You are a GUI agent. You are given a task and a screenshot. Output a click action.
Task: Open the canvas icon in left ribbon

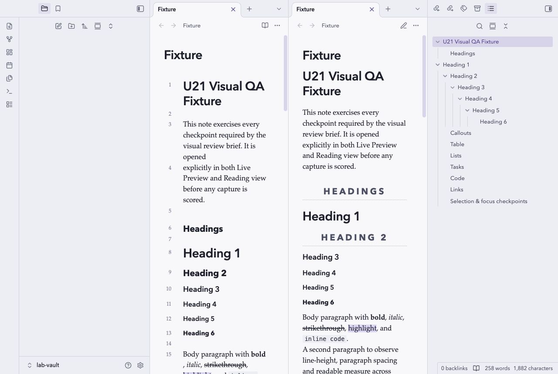point(10,52)
